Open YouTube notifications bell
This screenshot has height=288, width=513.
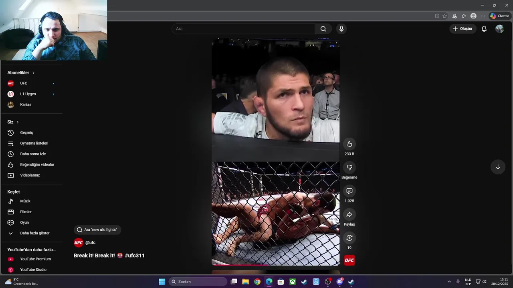click(x=484, y=29)
